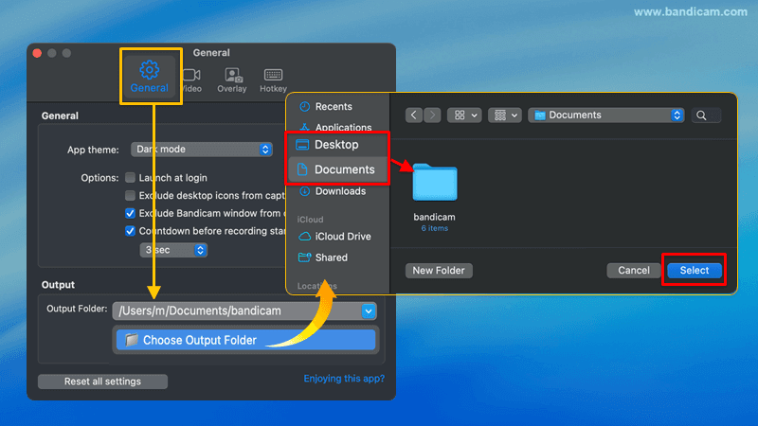Open the Hotkey settings tab
The width and height of the screenshot is (758, 426).
(x=274, y=80)
